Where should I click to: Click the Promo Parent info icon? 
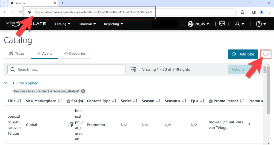(211, 101)
